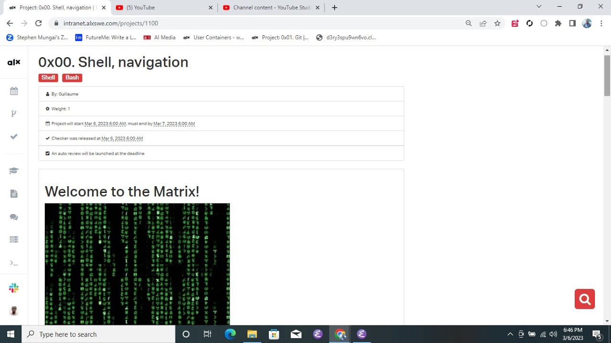This screenshot has height=343, width=611.
Task: Click the red search button
Action: point(585,299)
